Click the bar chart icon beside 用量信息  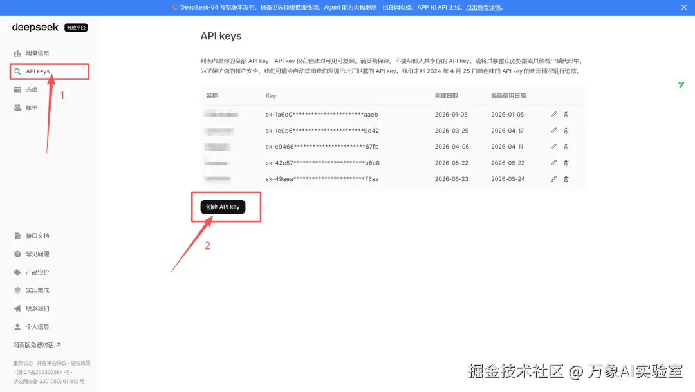[17, 53]
